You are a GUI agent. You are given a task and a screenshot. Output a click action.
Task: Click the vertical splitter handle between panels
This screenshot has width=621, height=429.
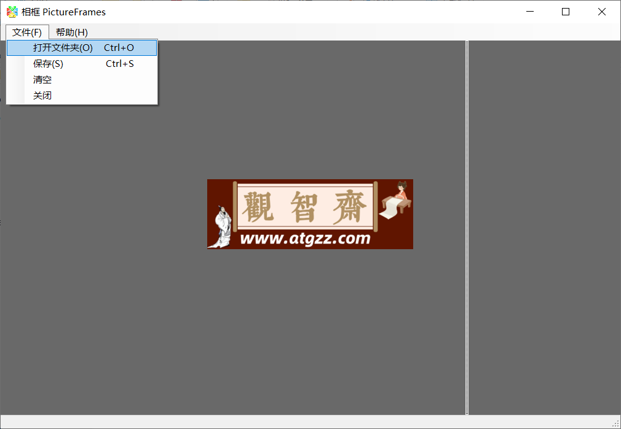[467, 227]
